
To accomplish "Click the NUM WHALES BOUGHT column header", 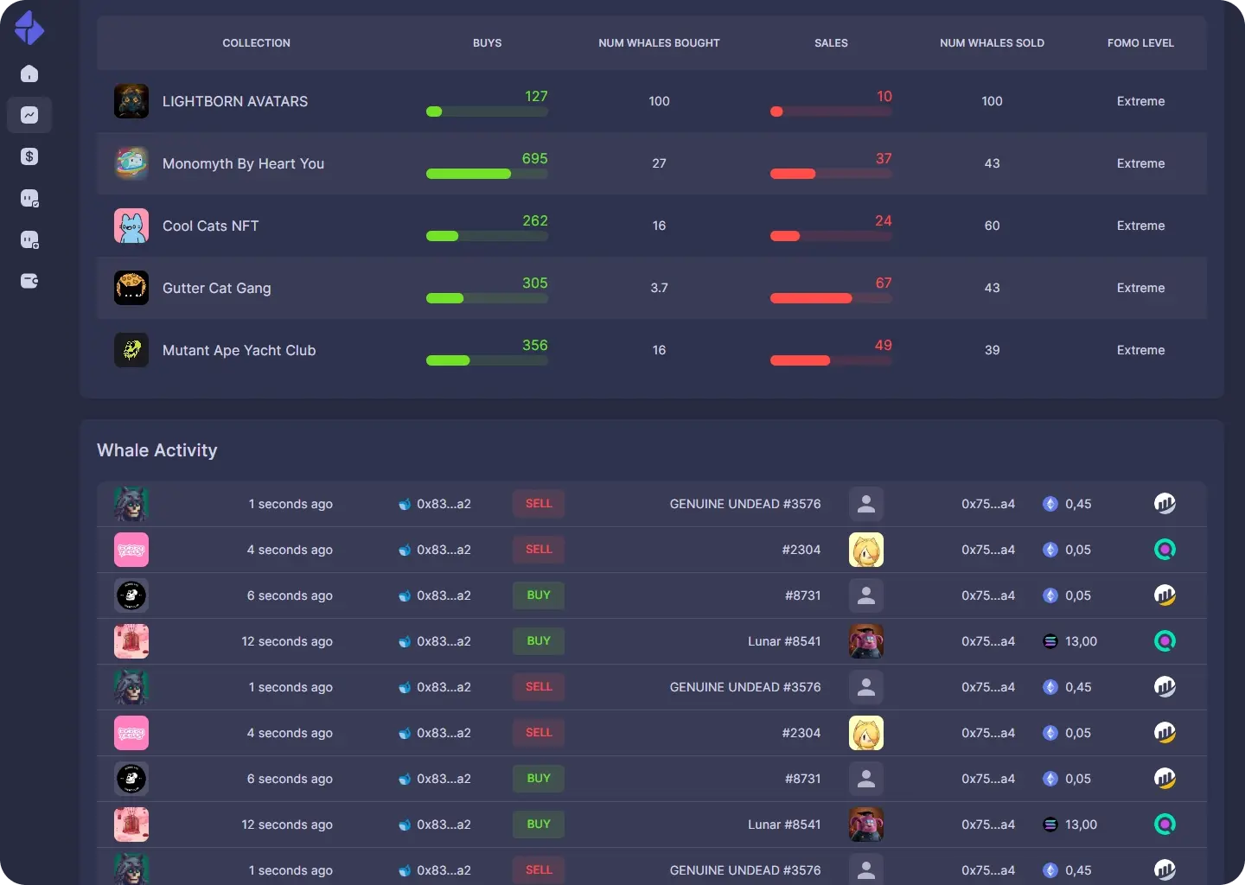I will 659,42.
